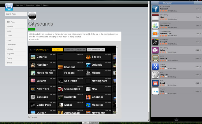Click the Cash taskbar button
202x124 pixels.
click(x=86, y=123)
